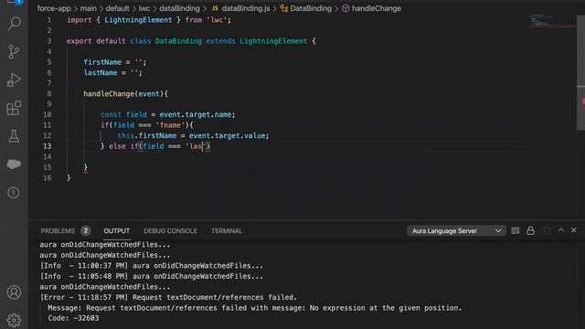Click 'LightningElement' in the import line
The image size is (585, 329).
pos(138,20)
